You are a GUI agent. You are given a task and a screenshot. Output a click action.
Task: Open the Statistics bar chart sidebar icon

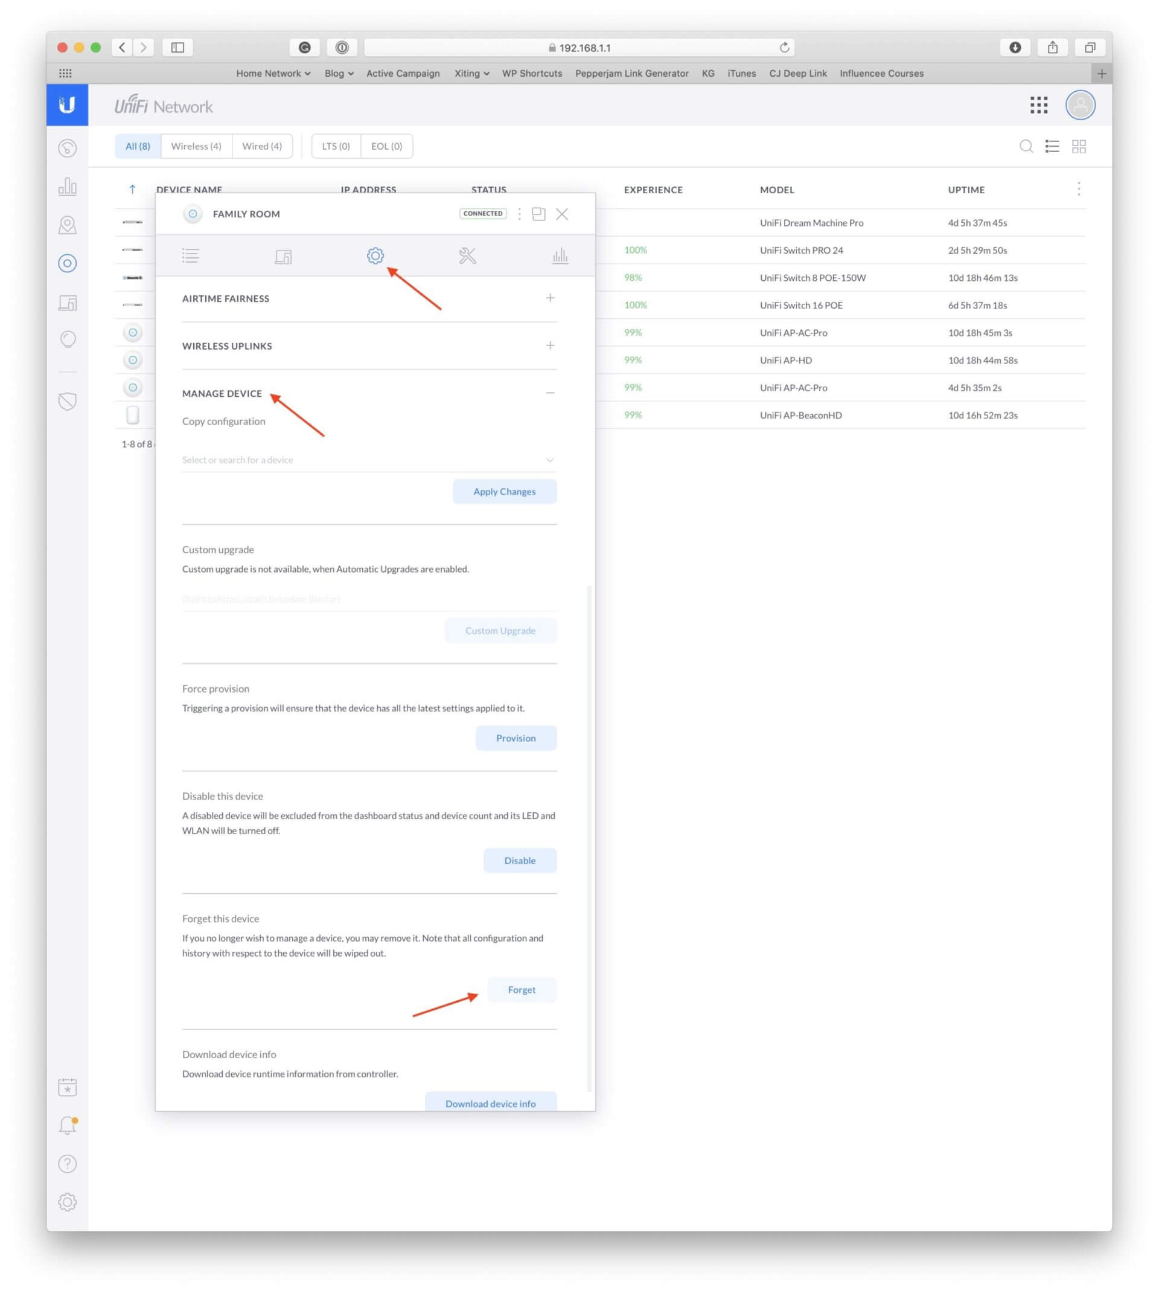[68, 187]
